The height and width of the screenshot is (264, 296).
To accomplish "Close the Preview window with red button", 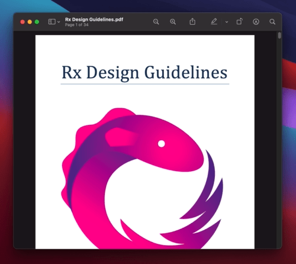I will coord(22,22).
